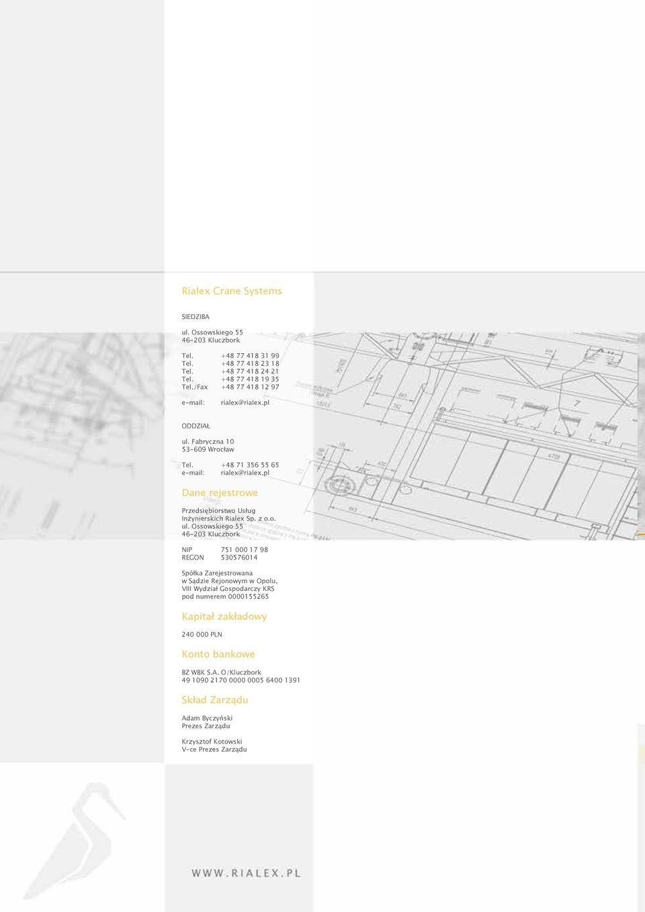
Task: Select 'BZ WBK S.A. O/Kluczbork' bank name
Action: (221, 672)
